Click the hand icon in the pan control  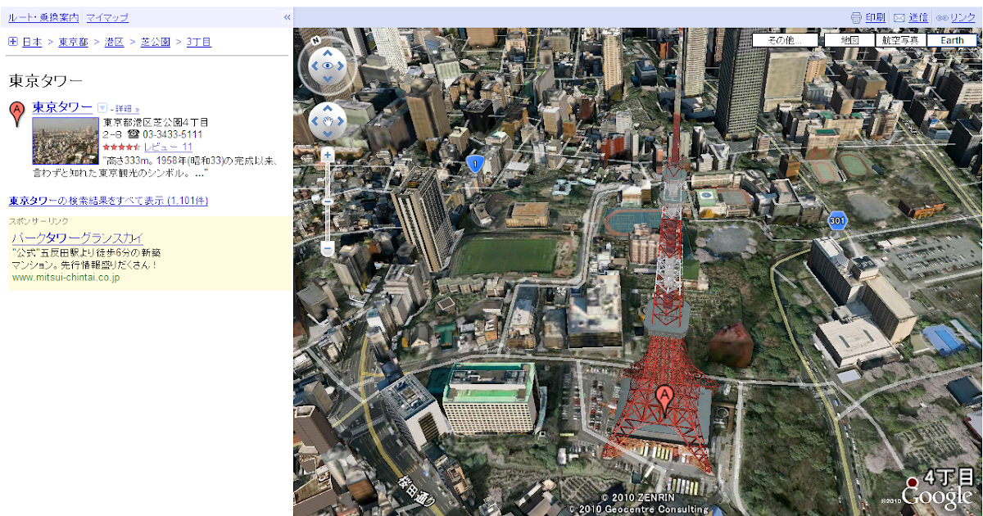tap(328, 122)
